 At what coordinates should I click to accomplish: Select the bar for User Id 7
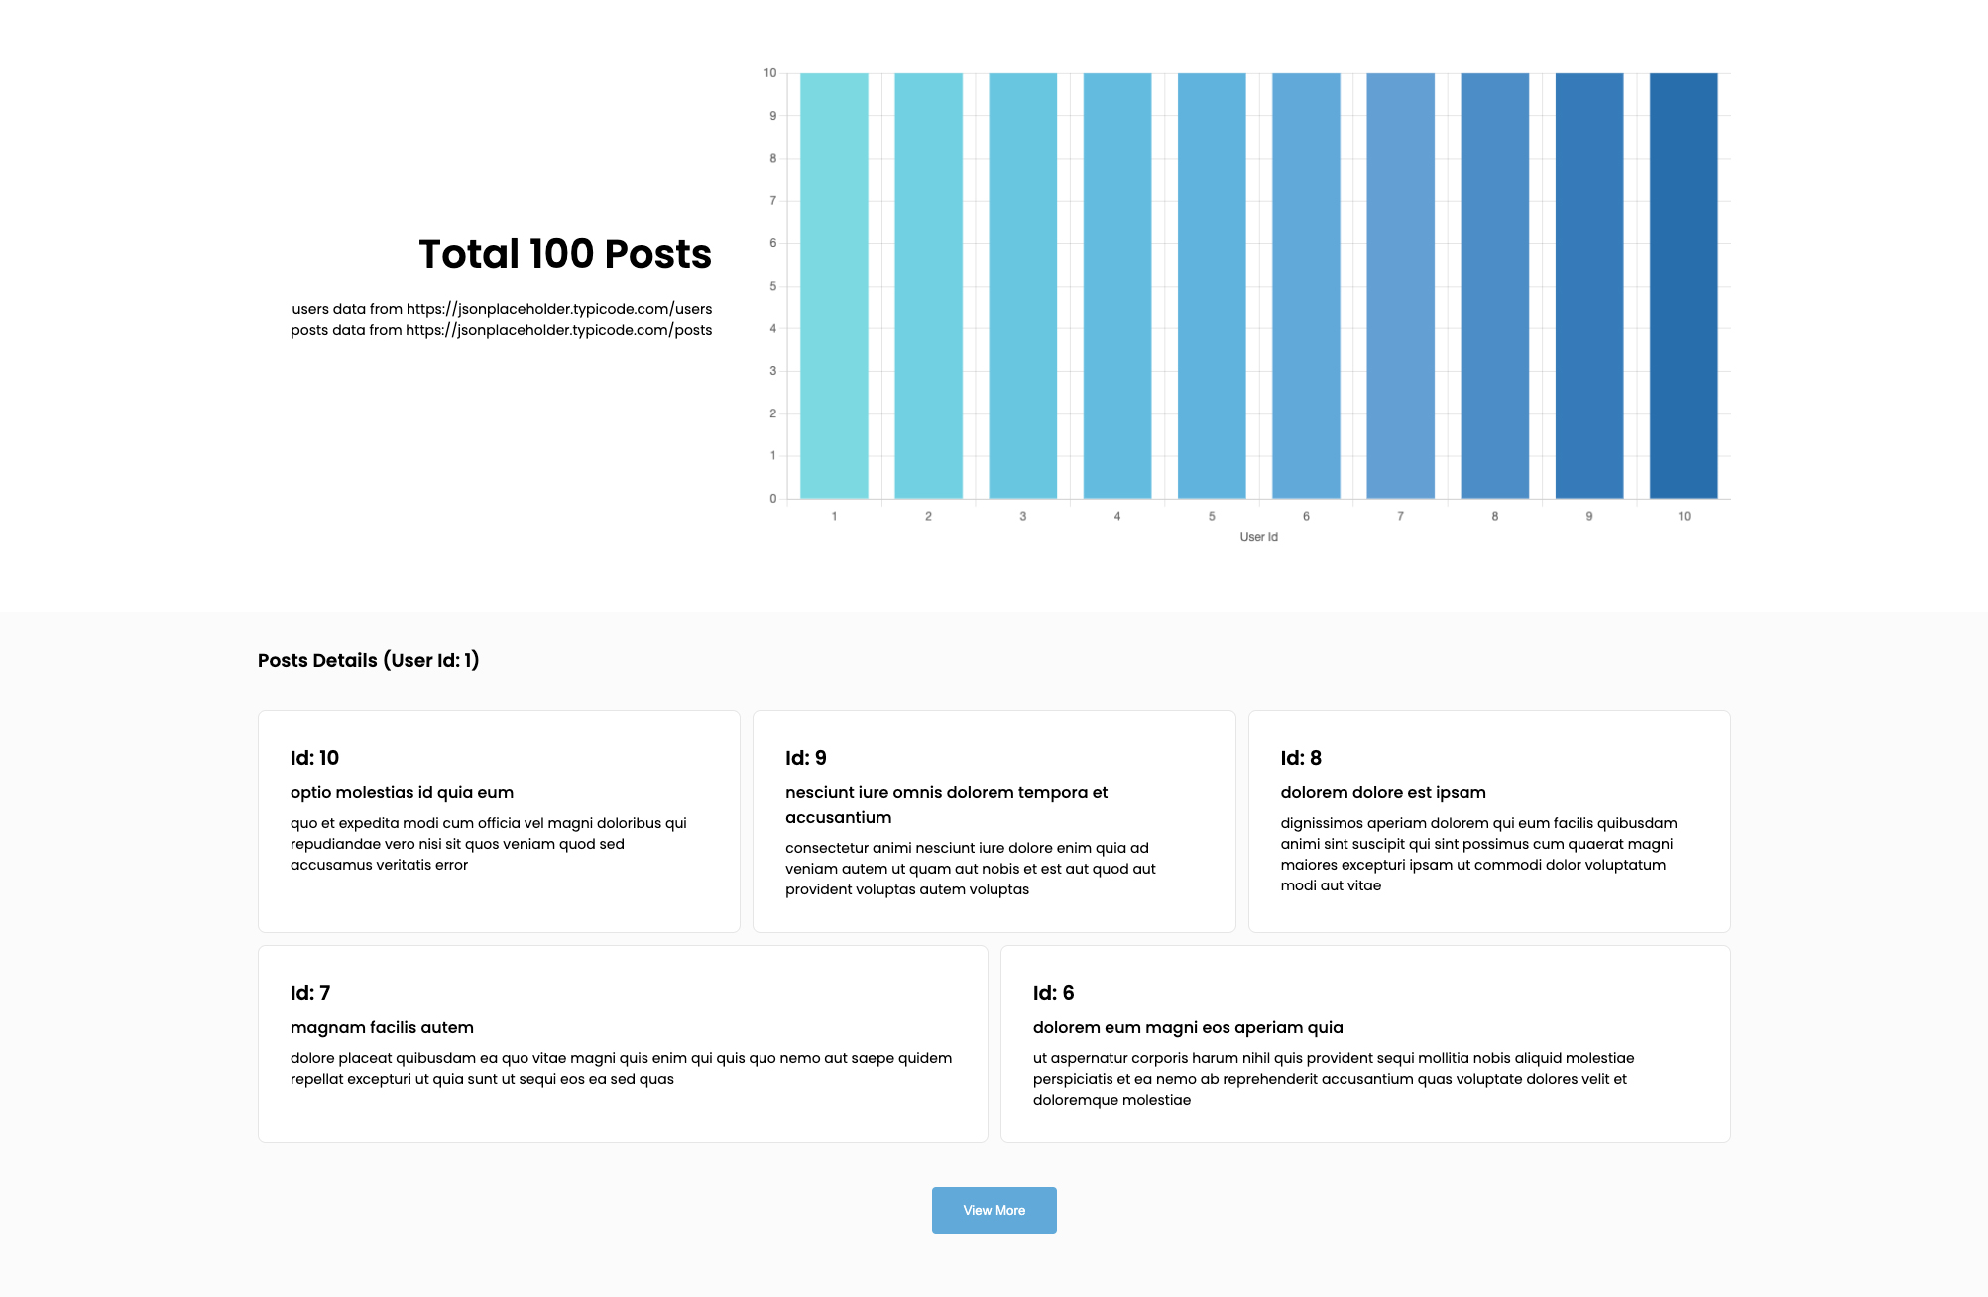(1400, 286)
